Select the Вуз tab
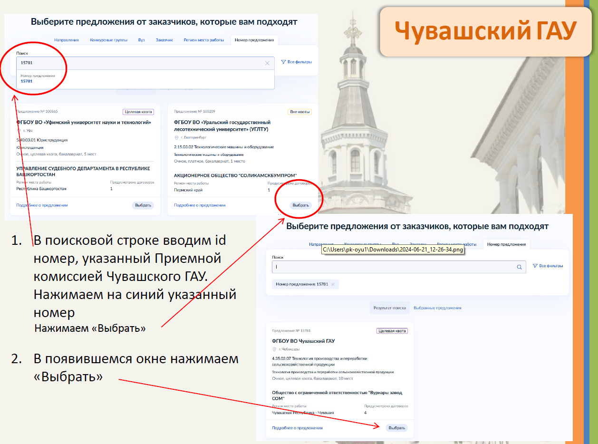 [142, 40]
